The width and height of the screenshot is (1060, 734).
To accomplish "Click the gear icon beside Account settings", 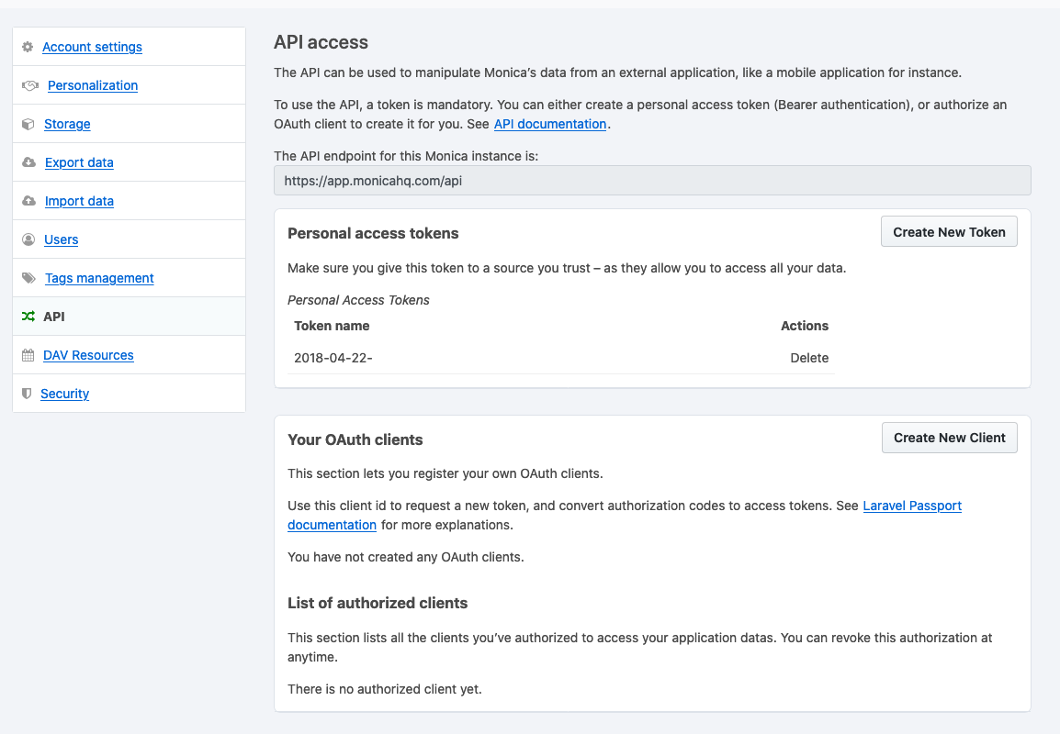I will 28,47.
